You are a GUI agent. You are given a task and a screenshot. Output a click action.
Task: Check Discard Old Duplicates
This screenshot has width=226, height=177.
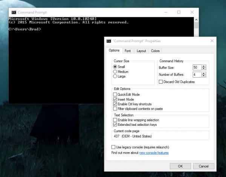161,82
